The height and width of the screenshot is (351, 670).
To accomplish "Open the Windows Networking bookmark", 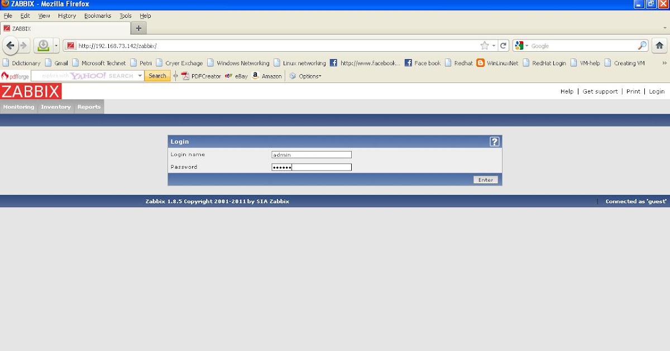I will click(238, 63).
